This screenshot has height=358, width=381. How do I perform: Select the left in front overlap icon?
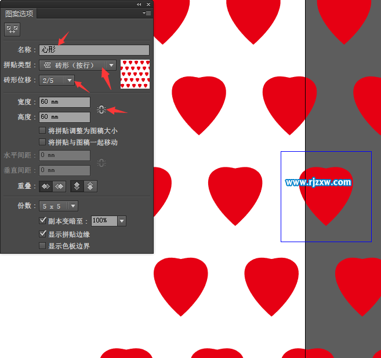click(45, 187)
